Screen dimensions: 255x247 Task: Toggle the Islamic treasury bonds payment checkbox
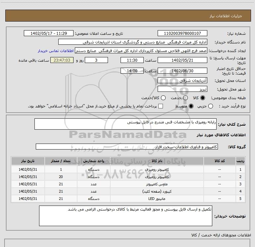click(x=161, y=106)
